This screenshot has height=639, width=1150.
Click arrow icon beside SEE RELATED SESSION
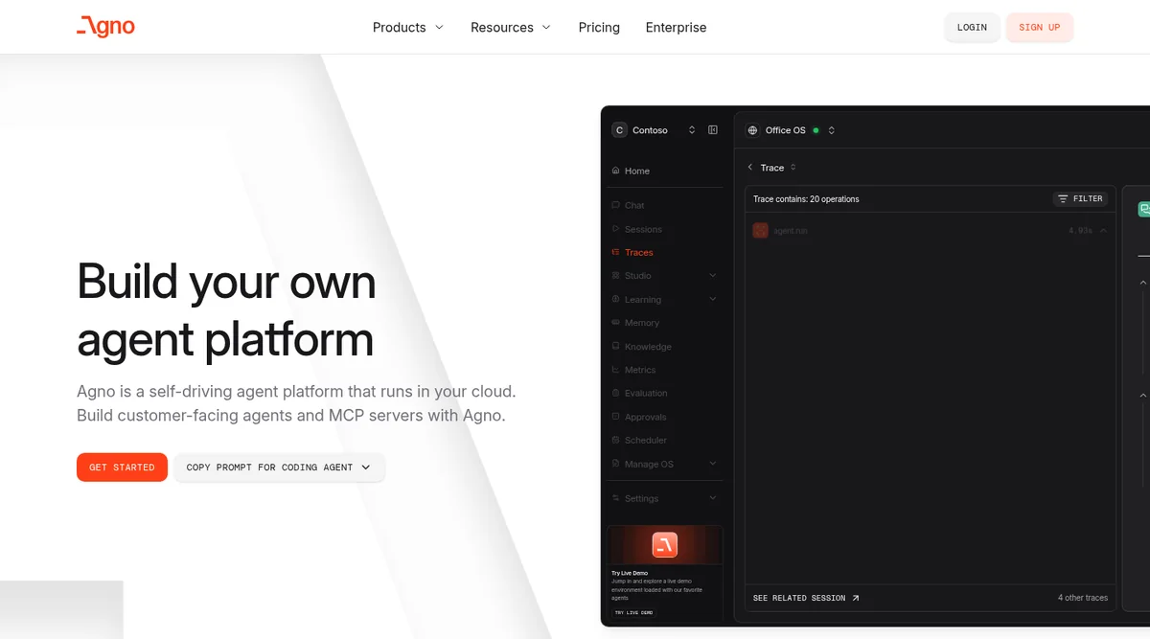click(856, 598)
